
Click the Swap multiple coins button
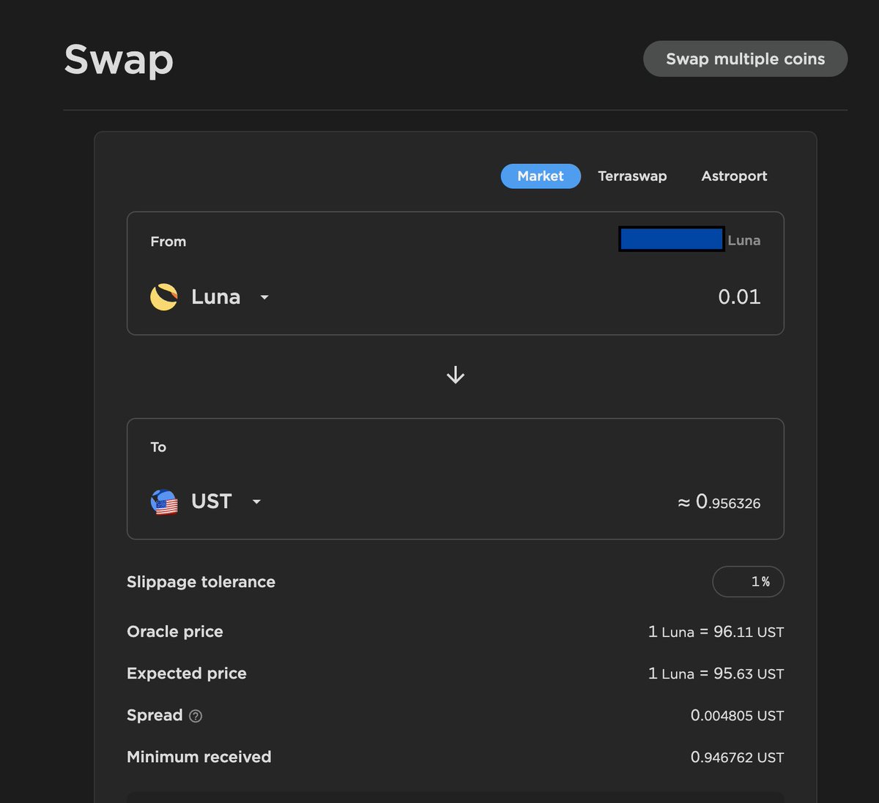point(745,59)
